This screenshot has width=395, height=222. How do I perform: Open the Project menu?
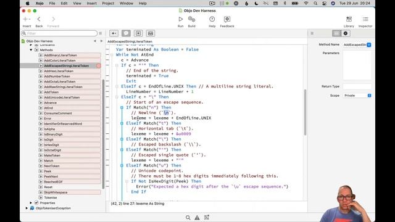click(x=108, y=3)
